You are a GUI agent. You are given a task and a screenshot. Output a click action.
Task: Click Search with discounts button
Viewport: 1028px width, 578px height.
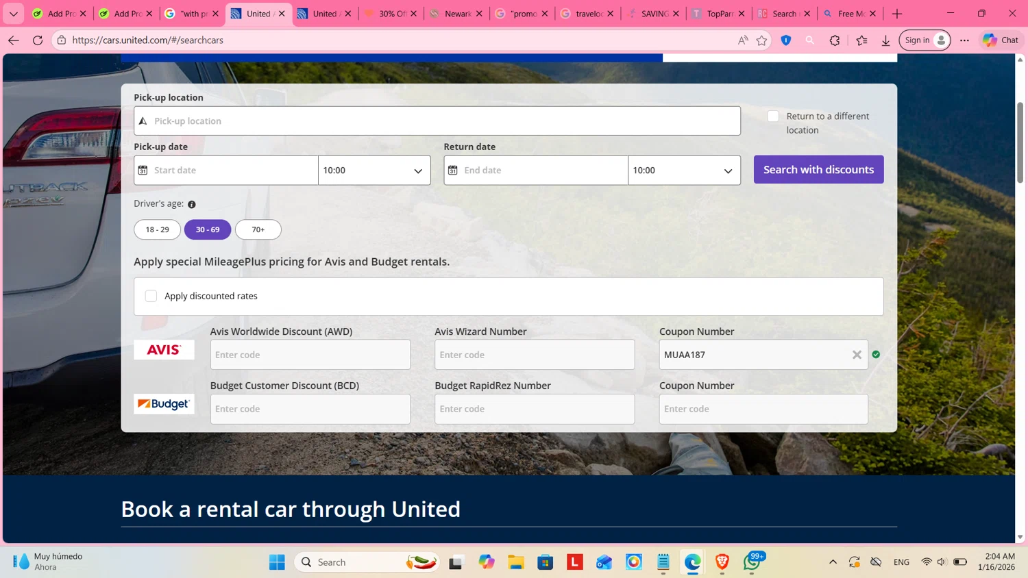[818, 170]
